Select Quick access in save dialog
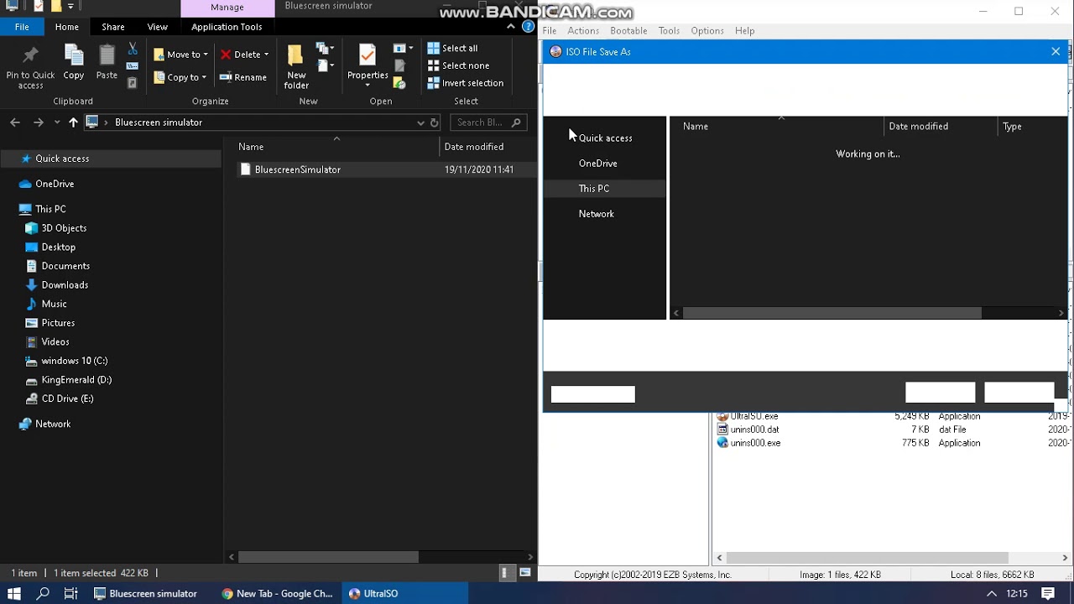This screenshot has height=604, width=1074. [605, 138]
